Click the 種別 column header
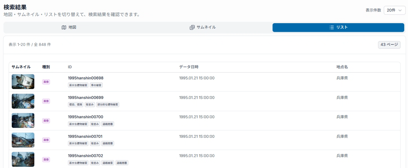Viewport: 408px width, 168px height. pos(46,67)
